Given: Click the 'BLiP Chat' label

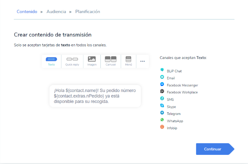Looking at the screenshot, I should point(174,71).
